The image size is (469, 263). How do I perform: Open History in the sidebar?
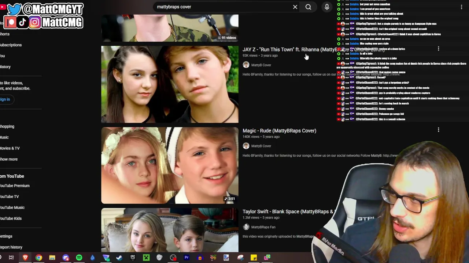tap(5, 67)
